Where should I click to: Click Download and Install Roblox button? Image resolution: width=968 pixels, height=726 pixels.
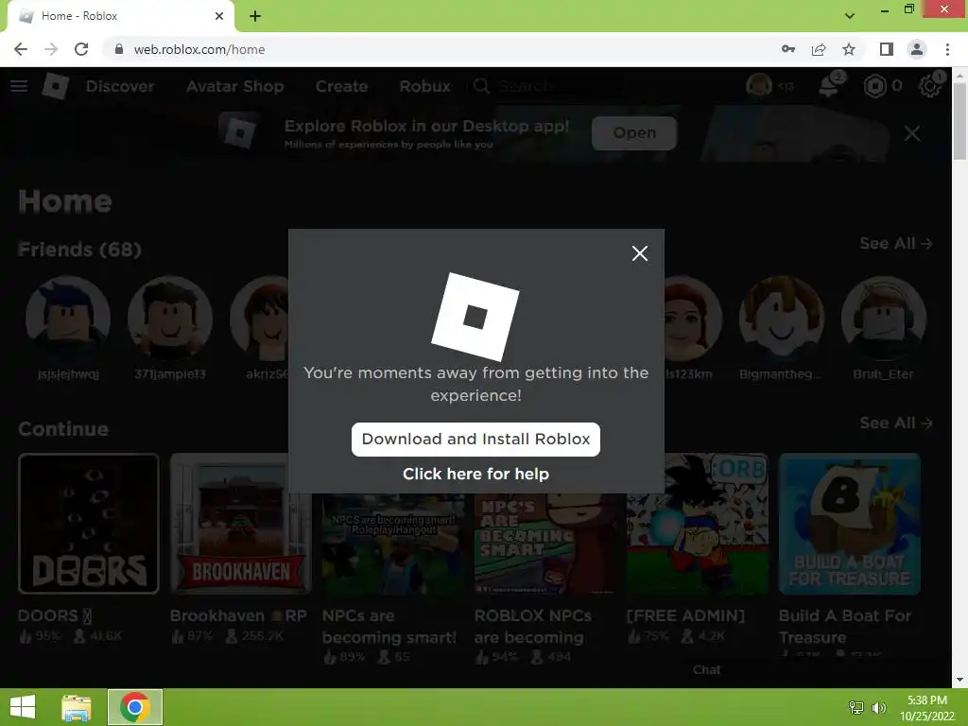coord(475,439)
